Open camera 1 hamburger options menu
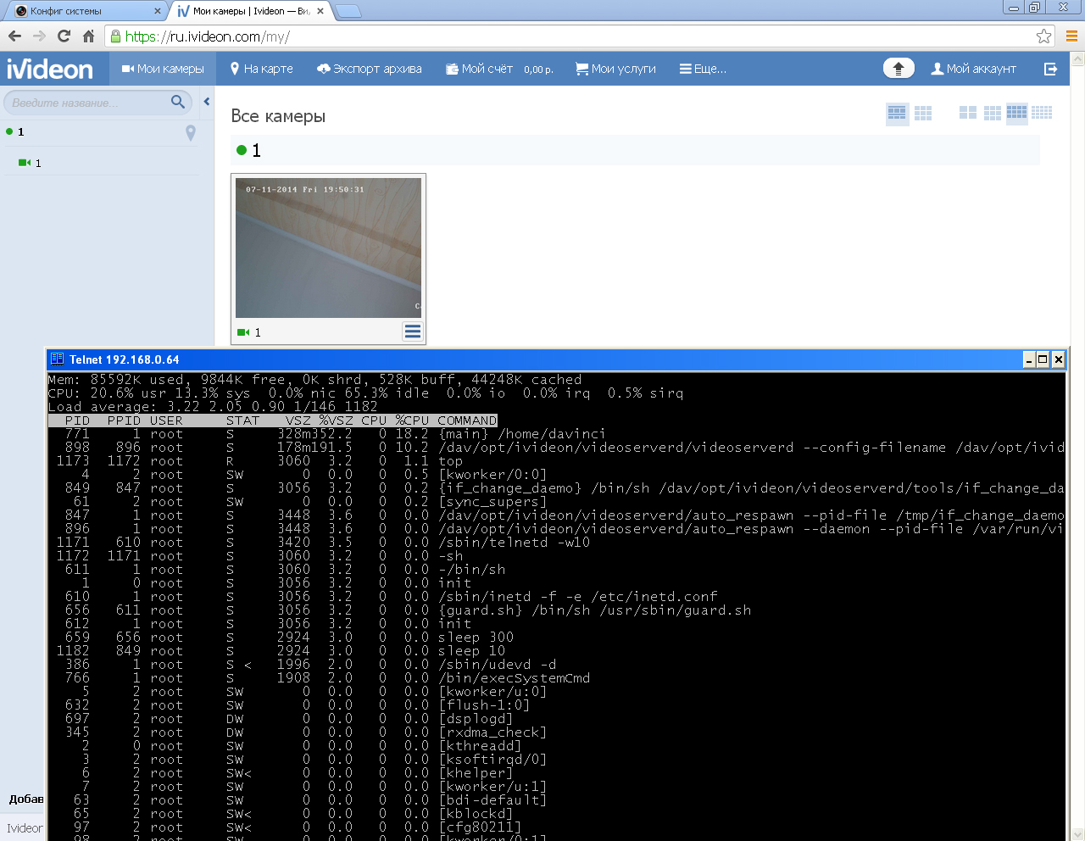1085x841 pixels. click(x=412, y=331)
